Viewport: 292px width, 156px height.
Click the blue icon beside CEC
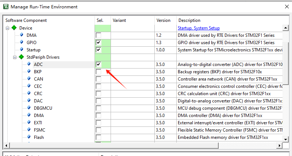coord(29,86)
